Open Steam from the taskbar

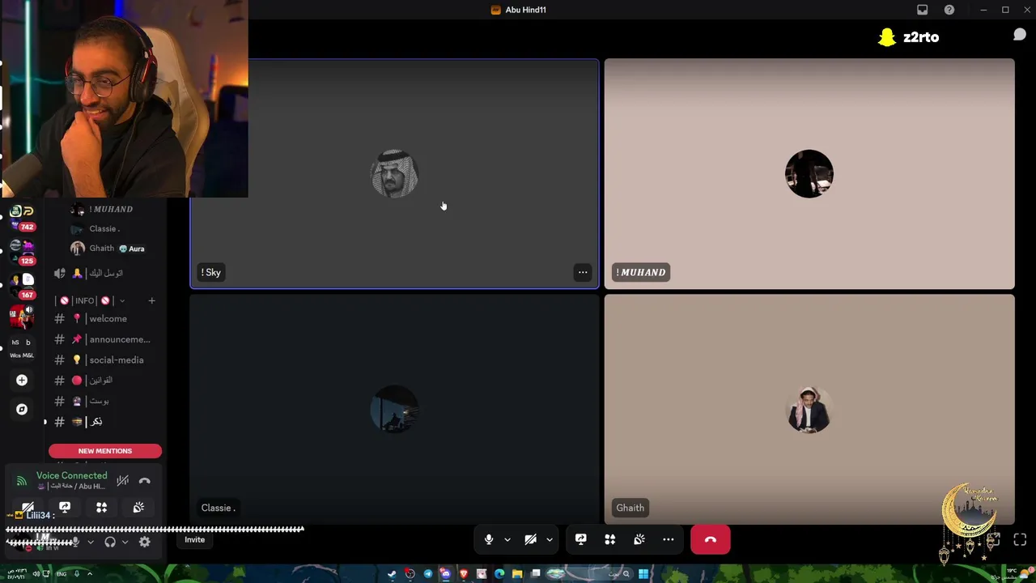pyautogui.click(x=393, y=574)
